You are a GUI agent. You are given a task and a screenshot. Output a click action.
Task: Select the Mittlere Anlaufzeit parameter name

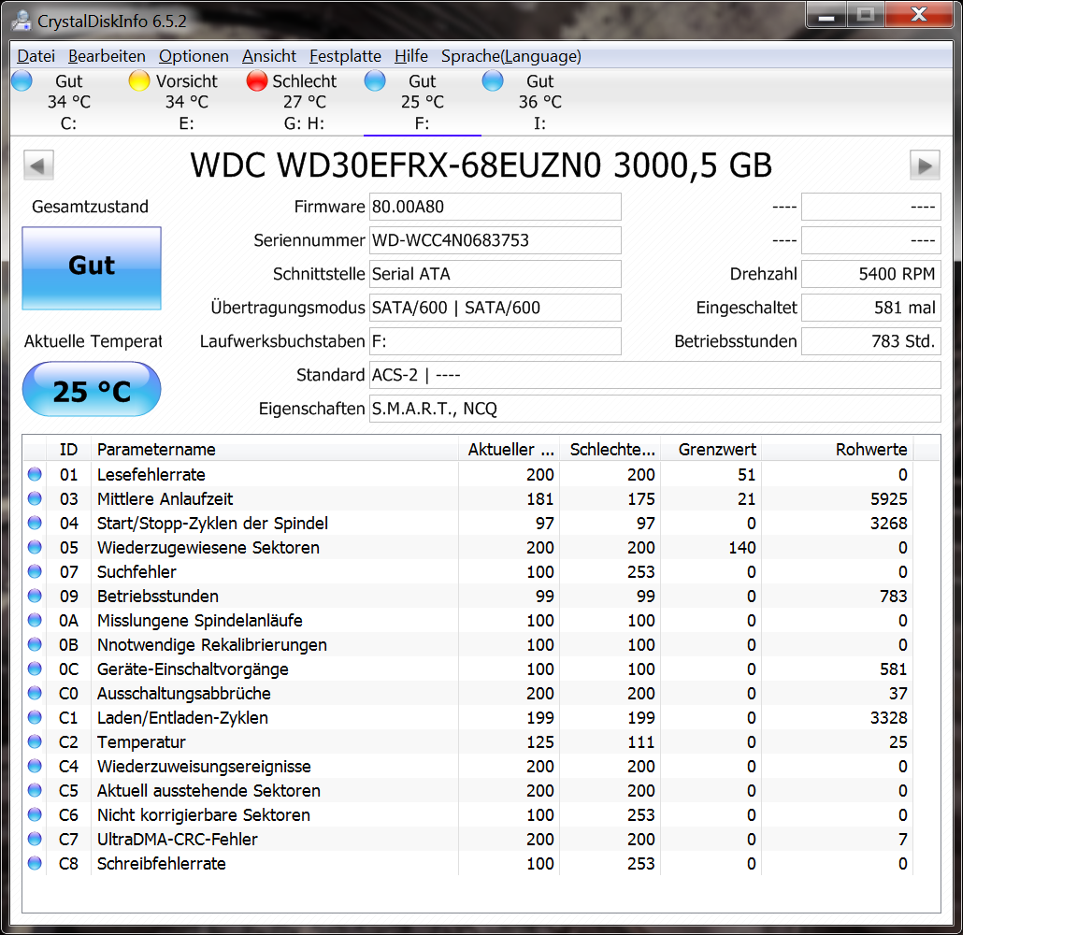[x=165, y=498]
